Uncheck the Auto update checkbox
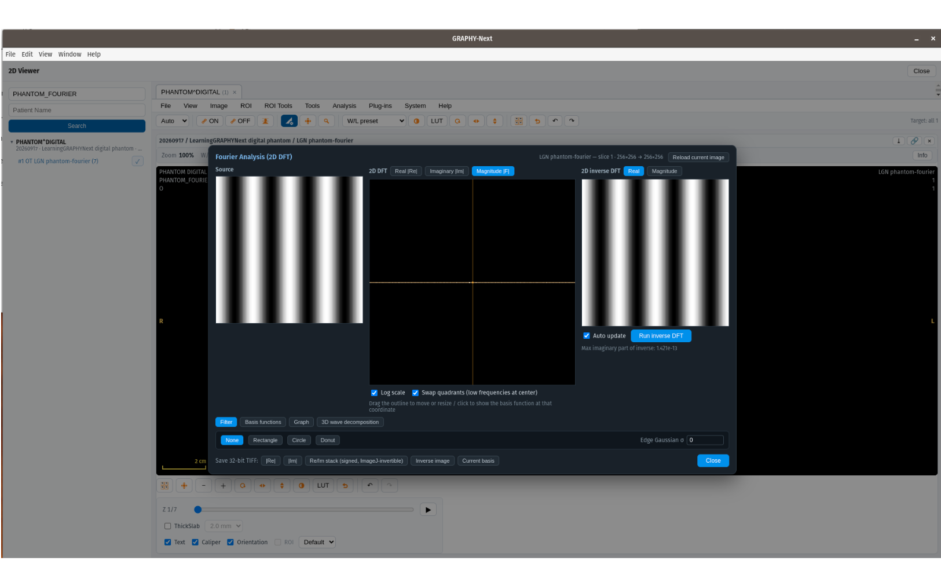The width and height of the screenshot is (941, 586). tap(587, 336)
